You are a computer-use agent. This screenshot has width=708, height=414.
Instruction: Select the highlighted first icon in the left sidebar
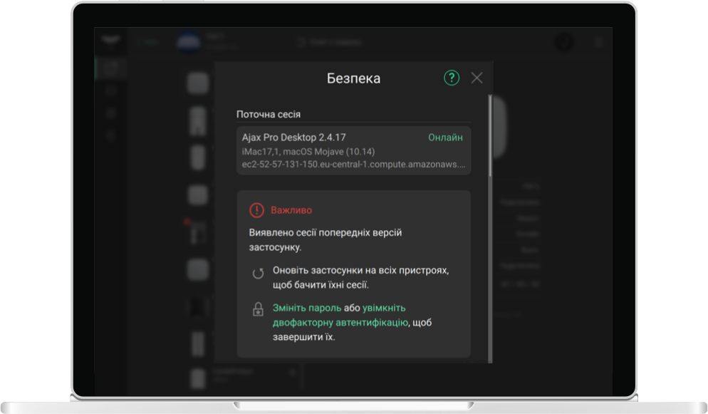click(x=110, y=68)
